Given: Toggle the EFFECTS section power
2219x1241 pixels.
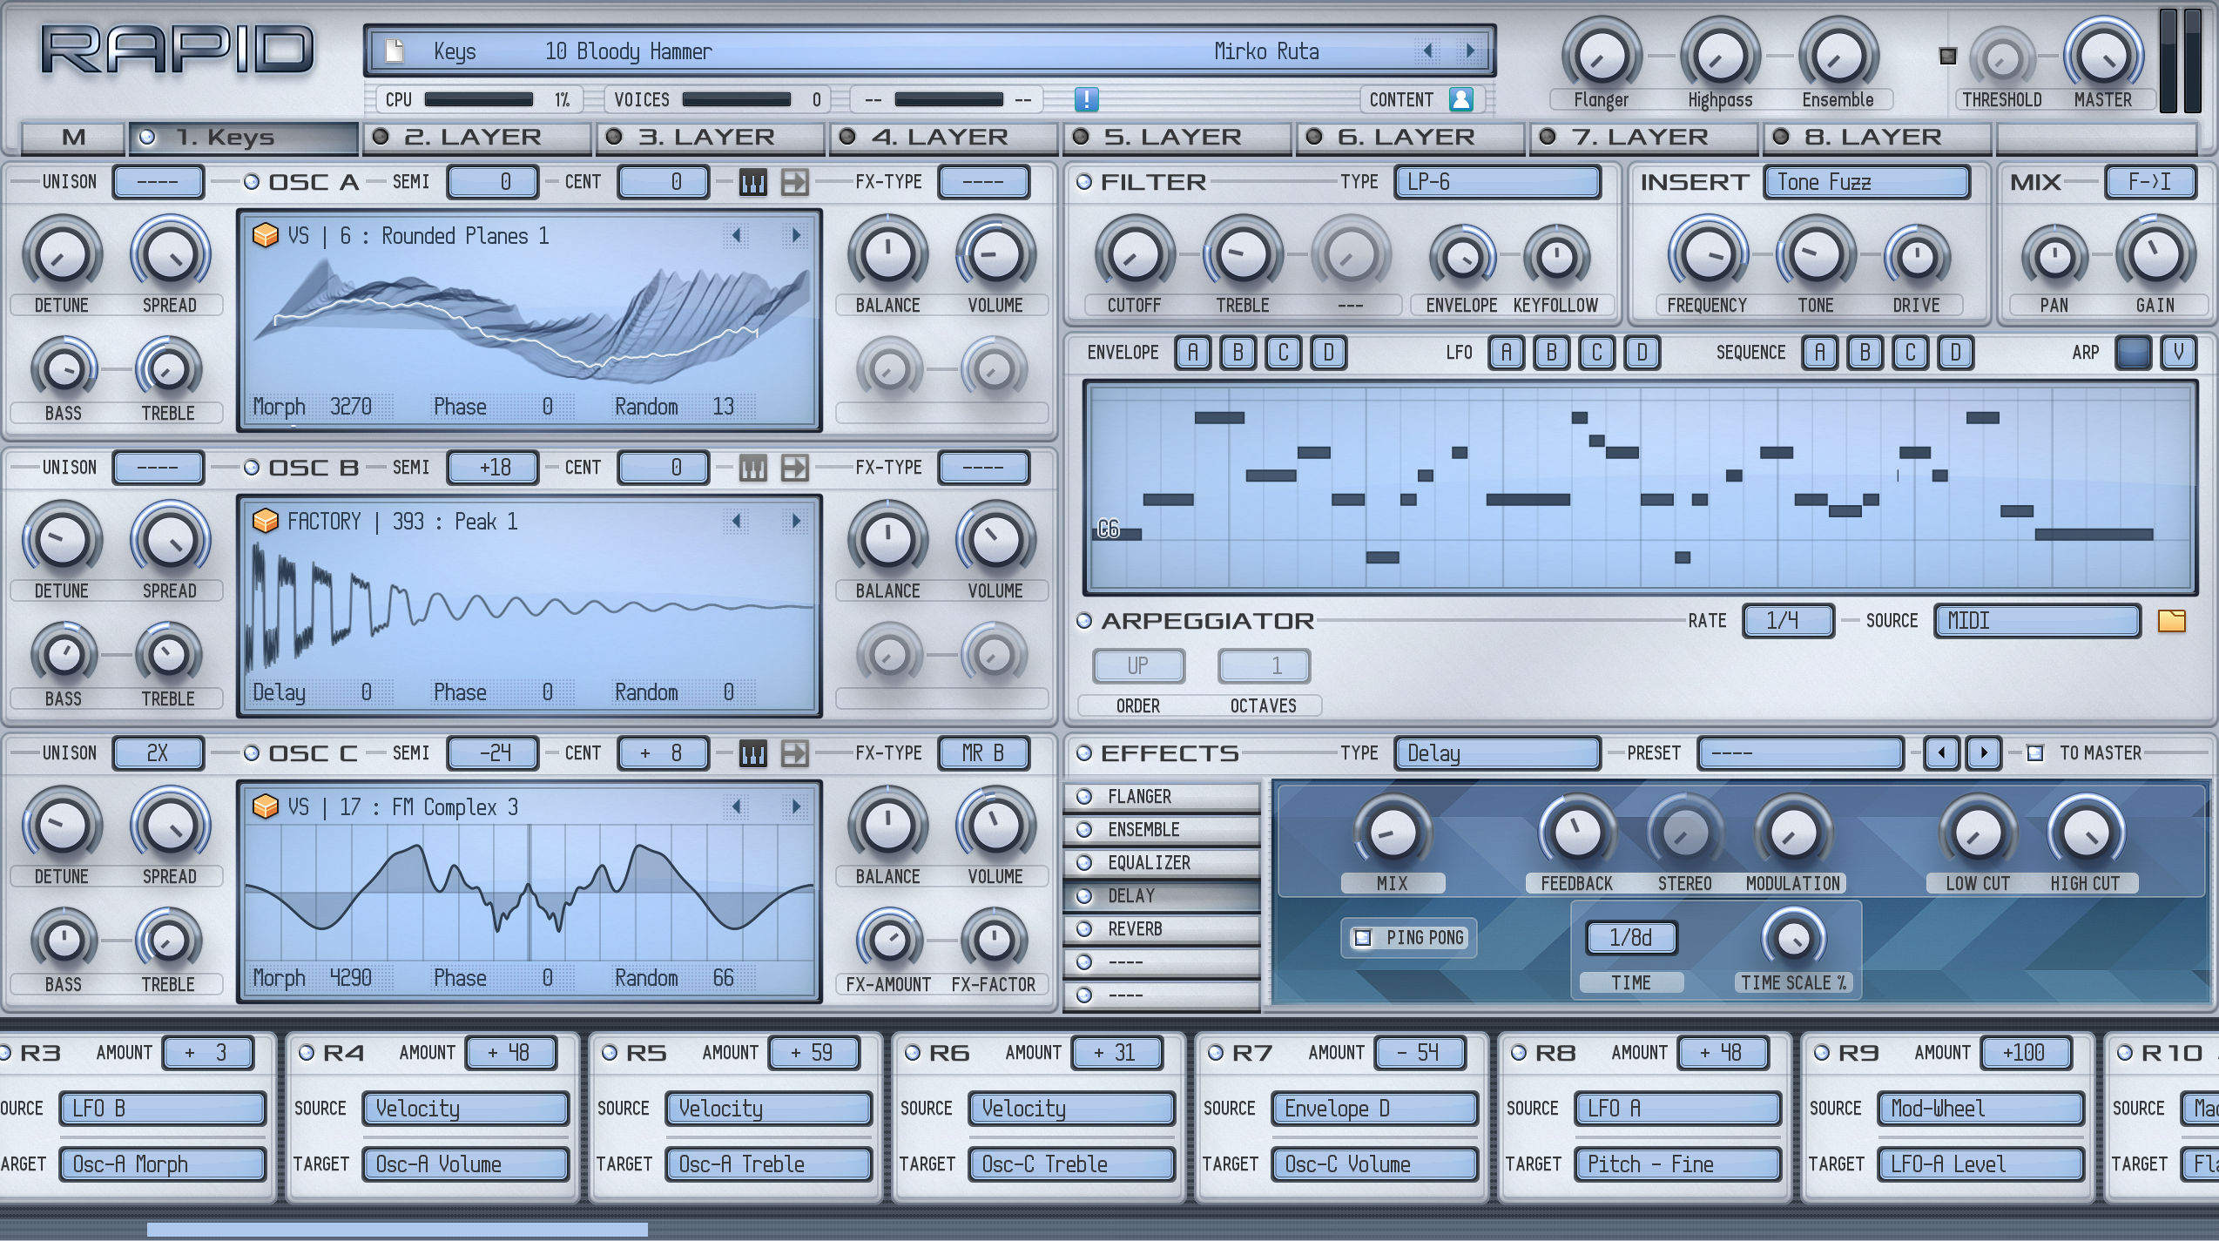Looking at the screenshot, I should 1084,753.
